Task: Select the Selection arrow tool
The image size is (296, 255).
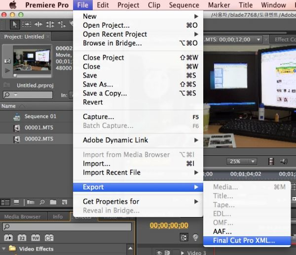Action: pyautogui.click(x=15, y=25)
